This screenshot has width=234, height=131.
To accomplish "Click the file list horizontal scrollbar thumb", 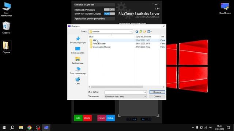I will [117, 87].
